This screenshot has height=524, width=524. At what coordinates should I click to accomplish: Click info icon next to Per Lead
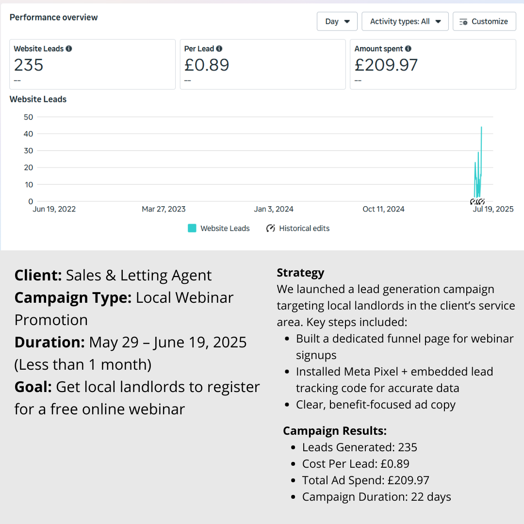(219, 49)
